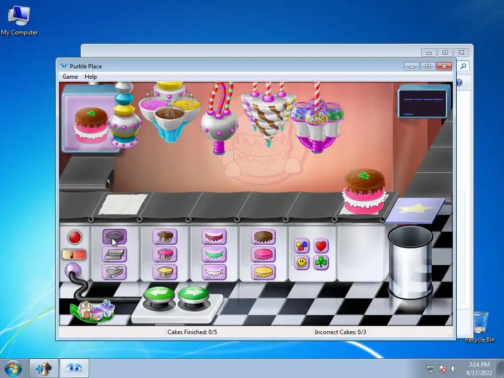The image size is (504, 378).
Task: Click the Action Center flag icon
Action: [x=442, y=369]
